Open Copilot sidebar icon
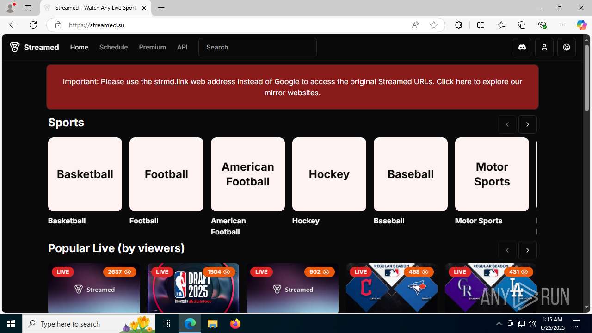Screen dimensions: 592x333 [x=581, y=25]
